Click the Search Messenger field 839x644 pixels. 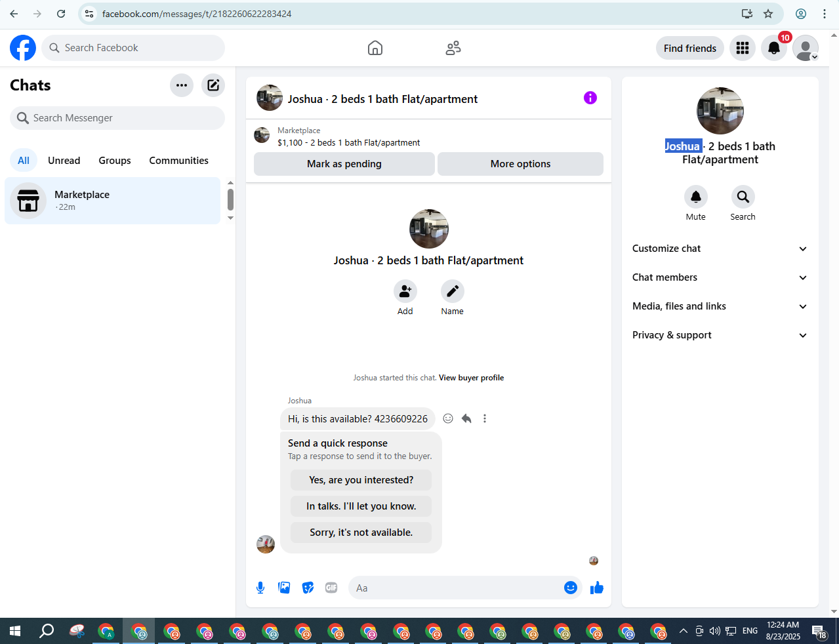(x=117, y=118)
